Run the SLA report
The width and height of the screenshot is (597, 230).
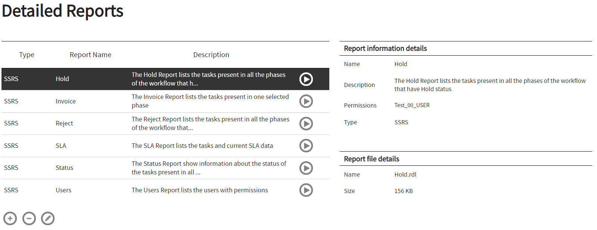click(306, 146)
